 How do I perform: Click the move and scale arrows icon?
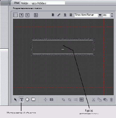coord(46,99)
